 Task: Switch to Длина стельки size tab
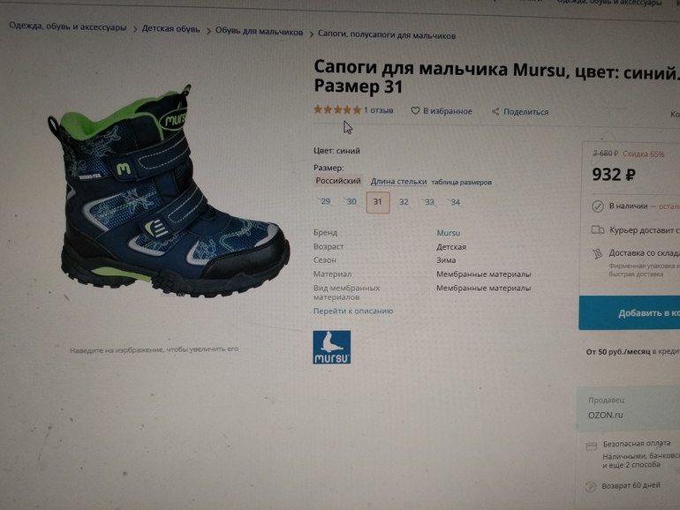[x=398, y=182]
